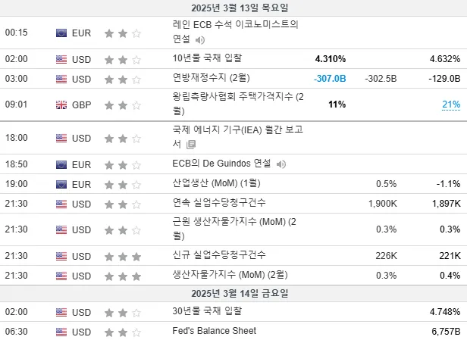Open 연속 실업수당청구건수 event

click(x=219, y=203)
